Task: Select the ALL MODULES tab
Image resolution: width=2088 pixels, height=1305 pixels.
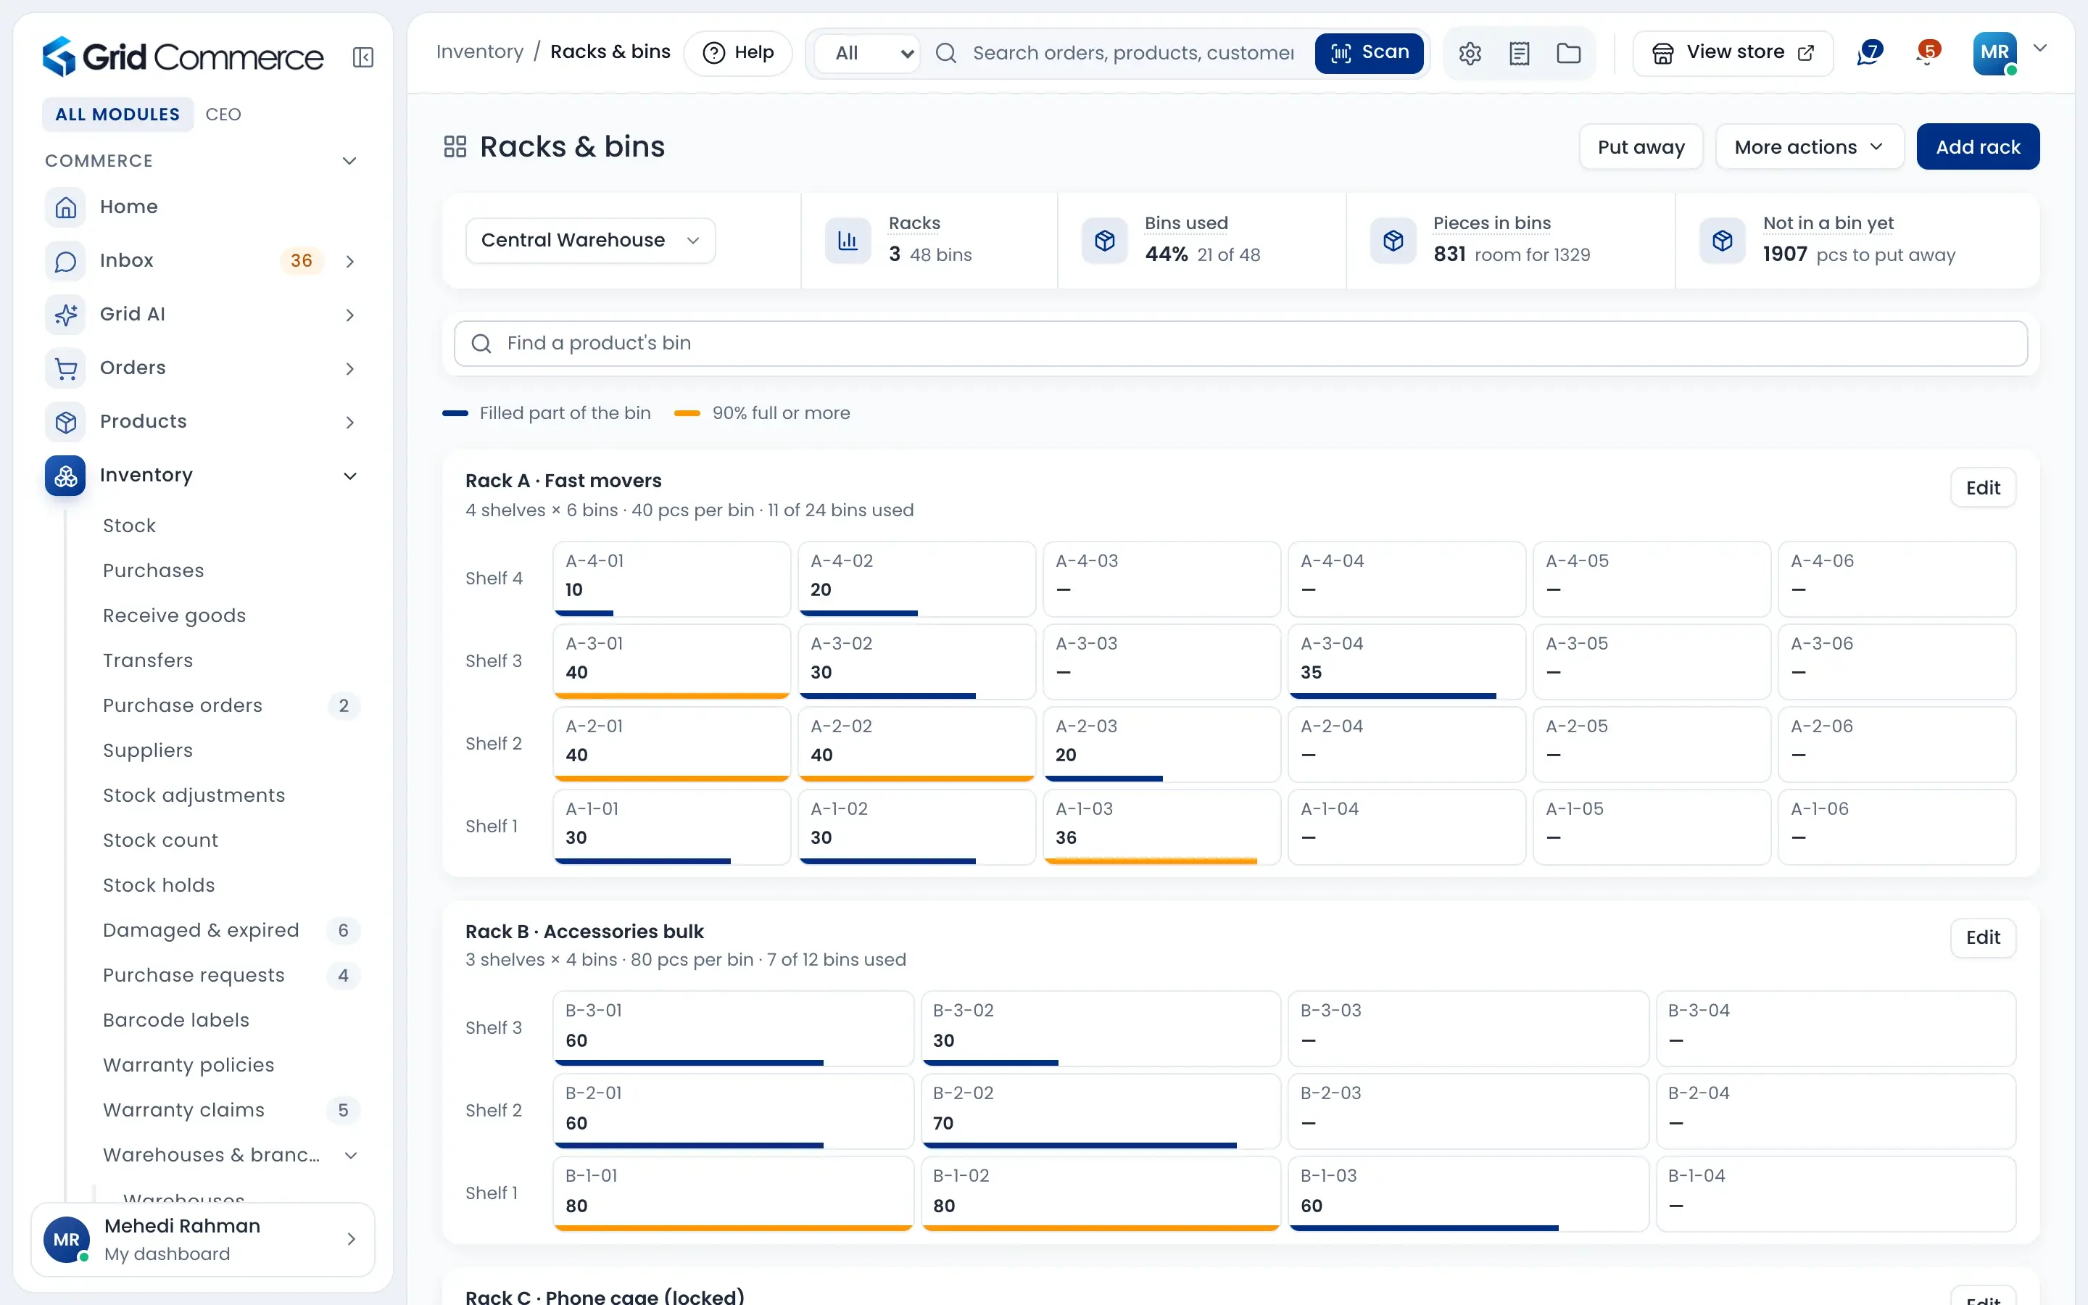Action: (118, 114)
